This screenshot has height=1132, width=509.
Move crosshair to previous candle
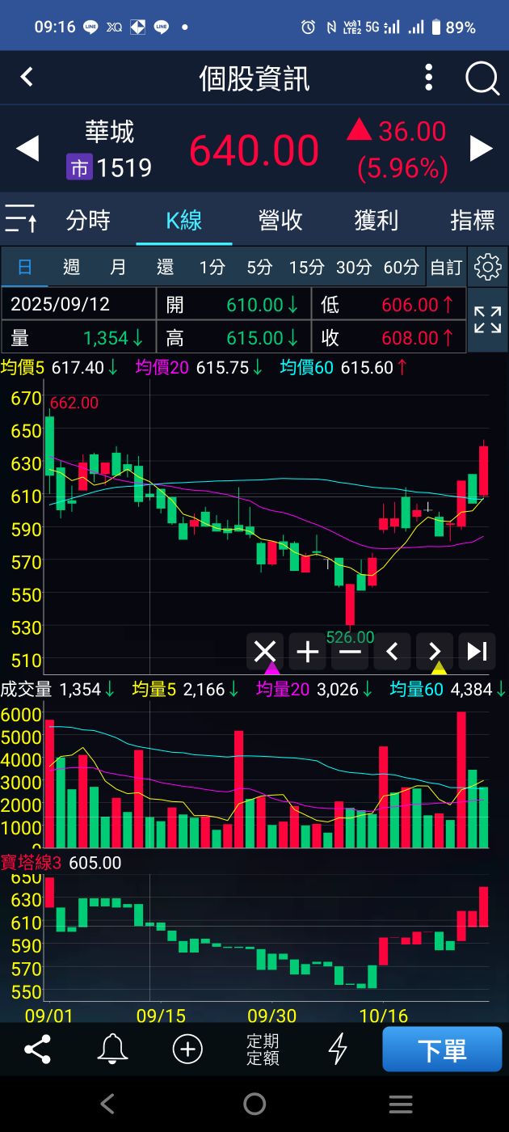coord(392,651)
